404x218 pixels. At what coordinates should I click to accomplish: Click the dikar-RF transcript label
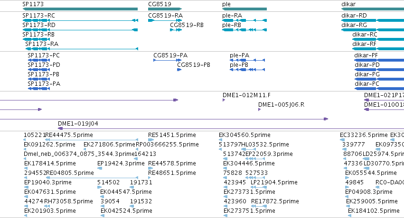[364, 44]
